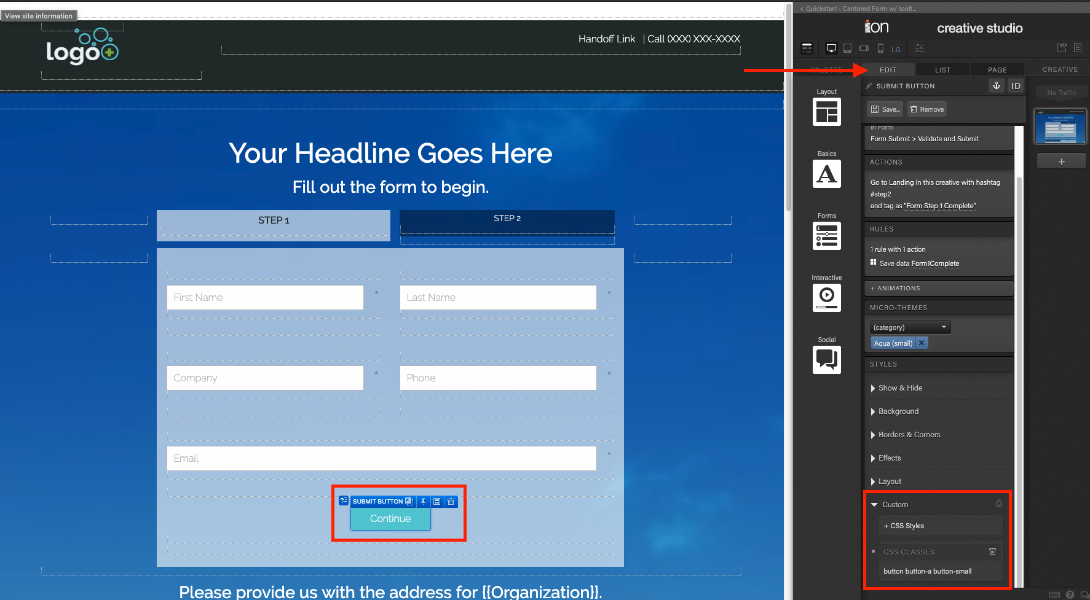
Task: Open the Layout palette icon
Action: [826, 112]
